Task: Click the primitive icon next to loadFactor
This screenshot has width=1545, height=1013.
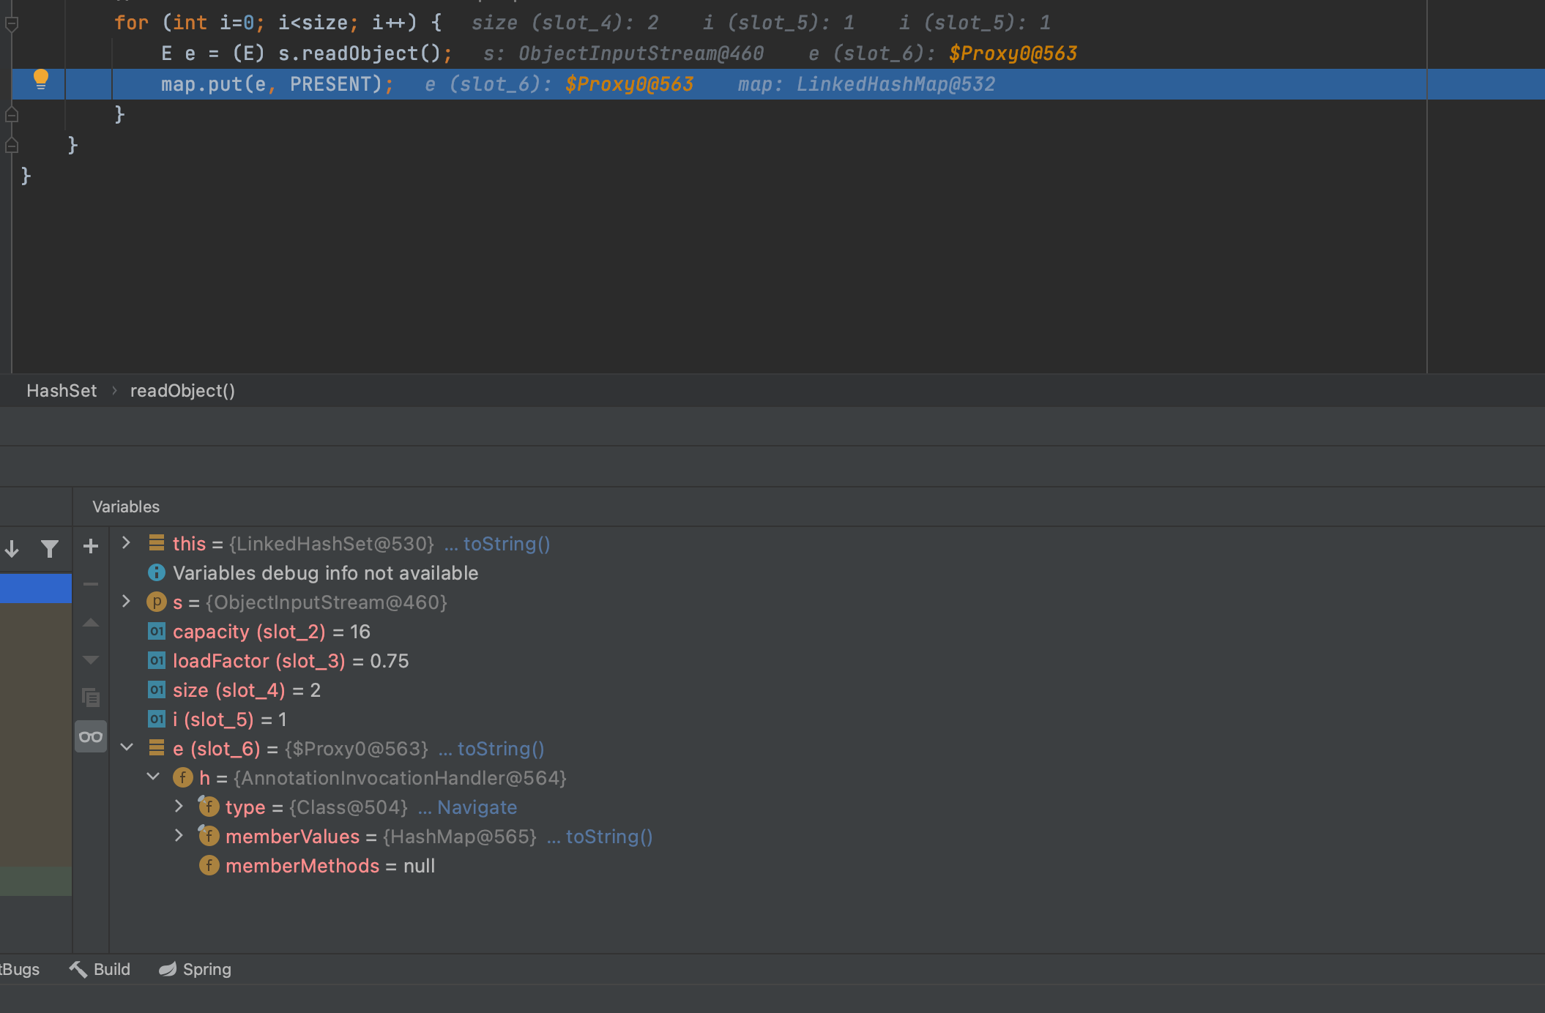Action: (156, 660)
